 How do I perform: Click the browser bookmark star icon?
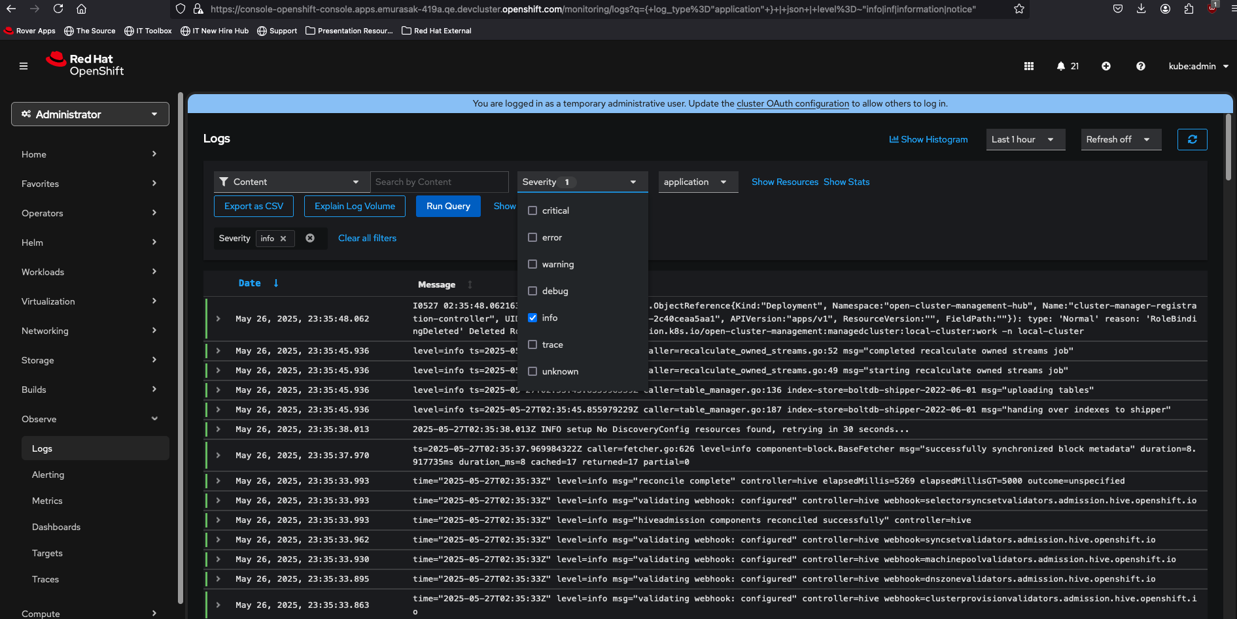coord(1019,9)
